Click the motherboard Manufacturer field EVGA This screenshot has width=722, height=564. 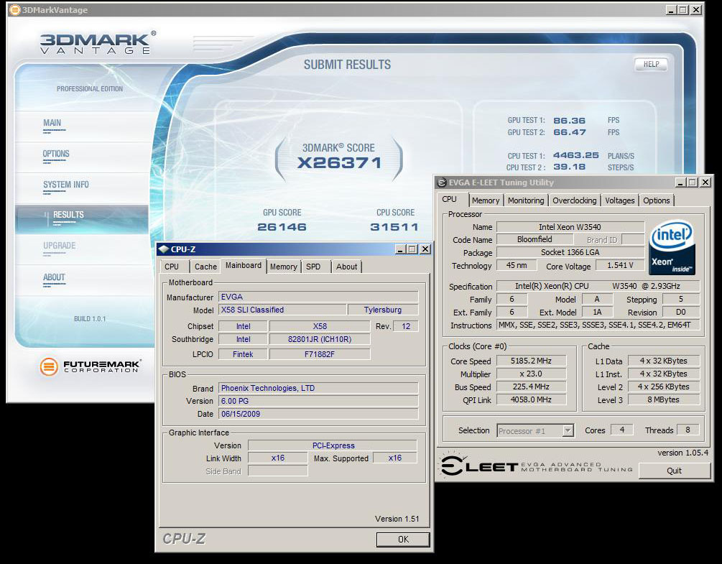[x=318, y=297]
